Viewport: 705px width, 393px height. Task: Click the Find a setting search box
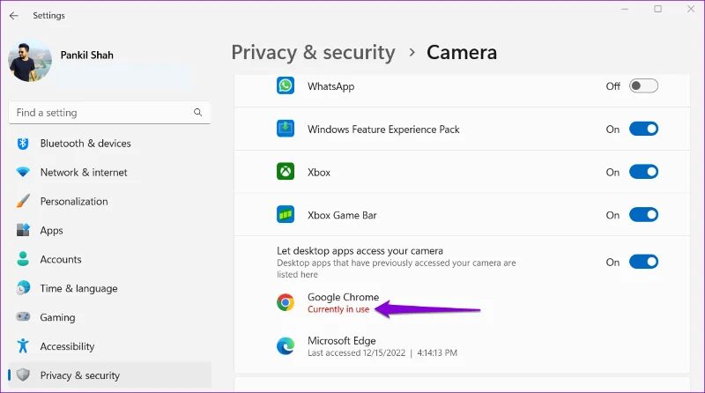[109, 113]
